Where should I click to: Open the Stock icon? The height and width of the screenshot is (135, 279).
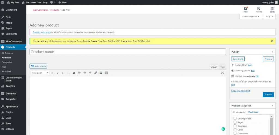[x=272, y=10]
